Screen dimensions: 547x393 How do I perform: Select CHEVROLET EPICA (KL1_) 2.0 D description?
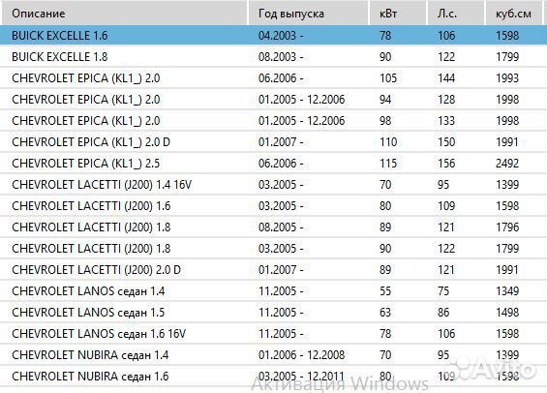click(91, 142)
